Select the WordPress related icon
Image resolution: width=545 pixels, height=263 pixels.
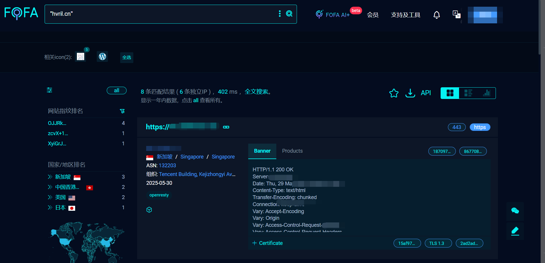[x=102, y=57]
